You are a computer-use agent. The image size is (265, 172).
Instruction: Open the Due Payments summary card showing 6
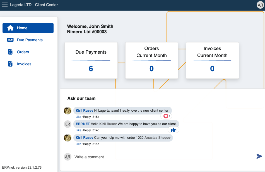tap(91, 60)
